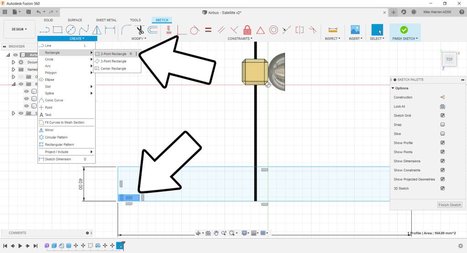467x253 pixels.
Task: Click the Insert image icon
Action: pyautogui.click(x=355, y=30)
